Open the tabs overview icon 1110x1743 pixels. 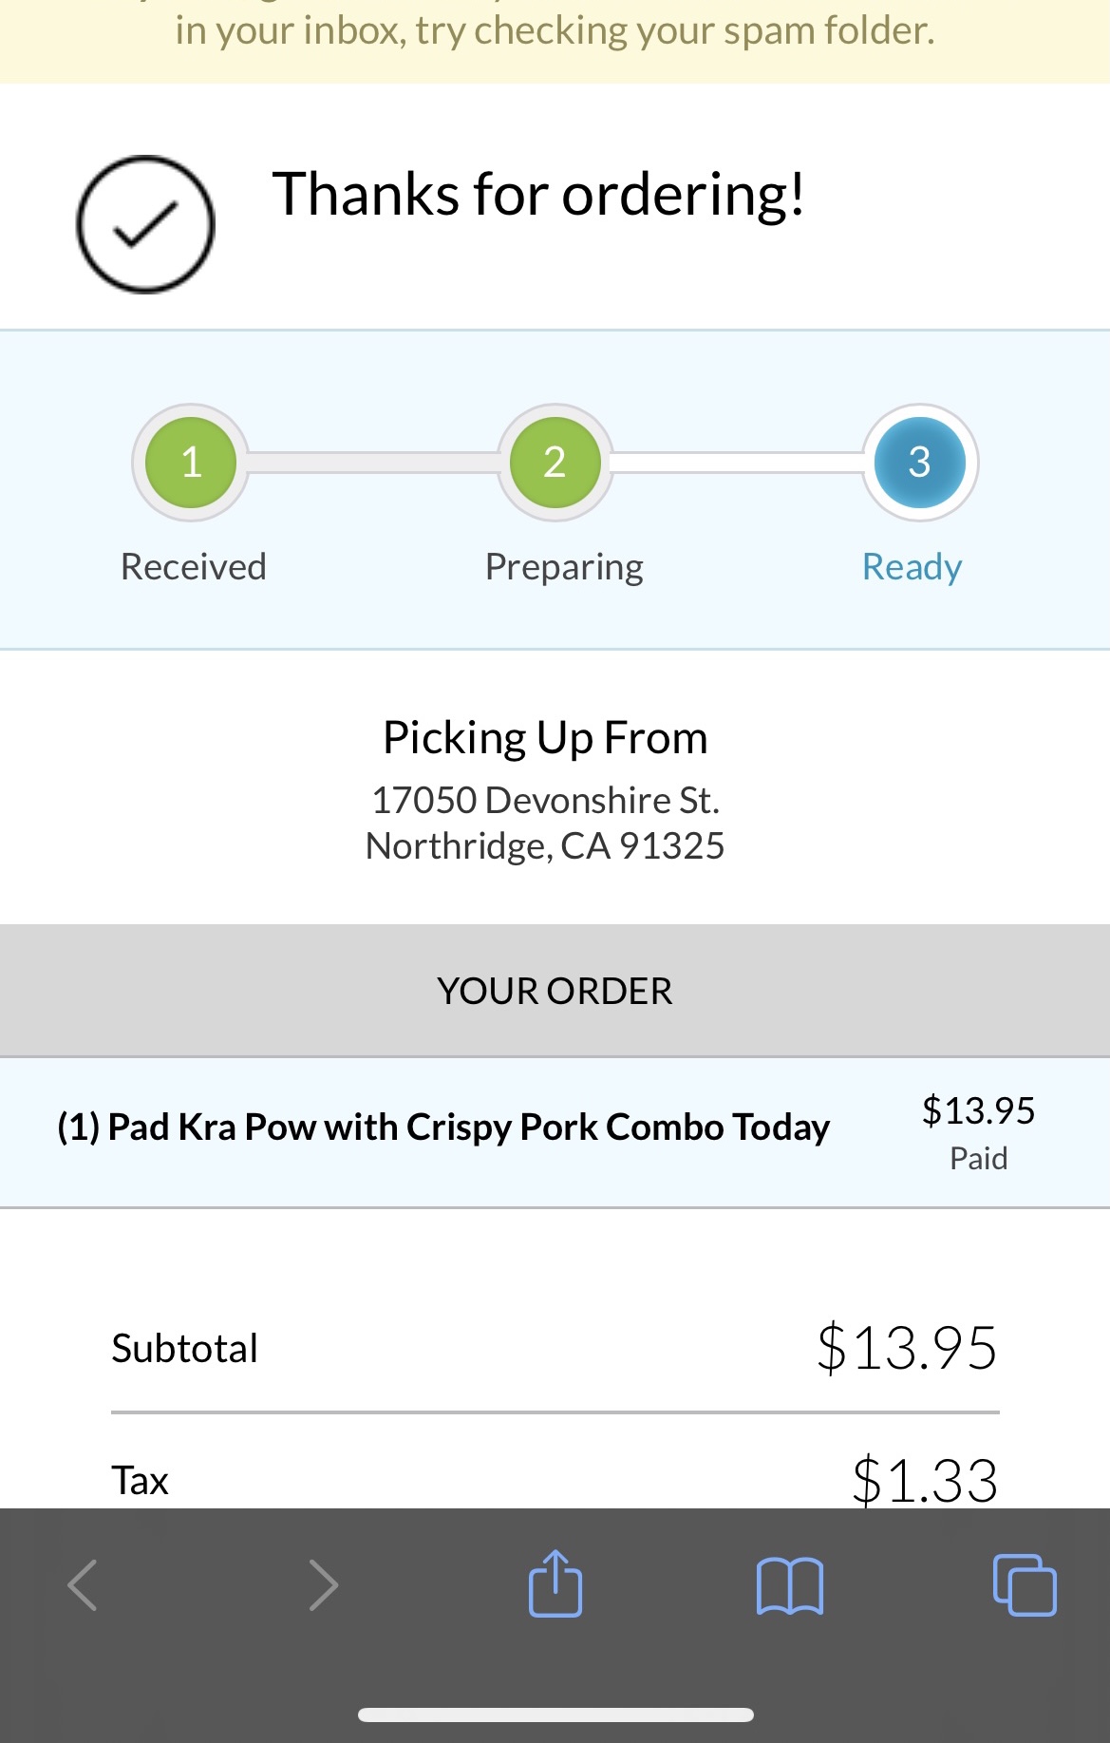[1025, 1585]
